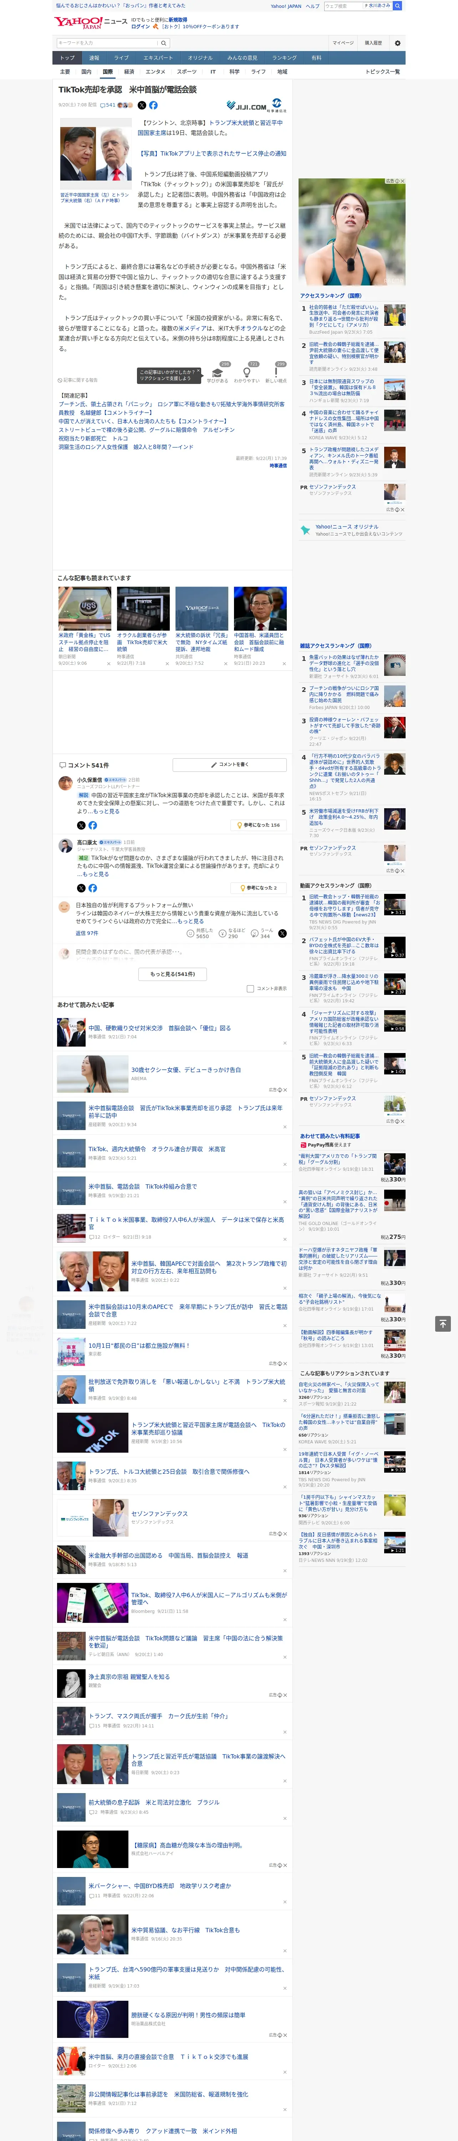Open トランプ米大統領 link in article body

click(x=231, y=123)
